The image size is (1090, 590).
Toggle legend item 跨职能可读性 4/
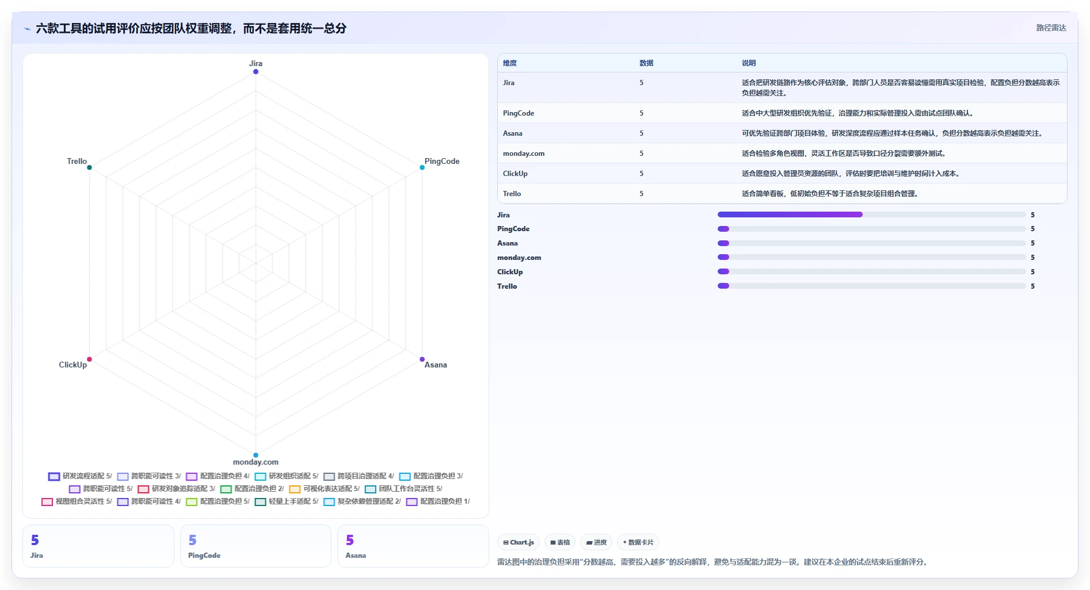point(148,501)
